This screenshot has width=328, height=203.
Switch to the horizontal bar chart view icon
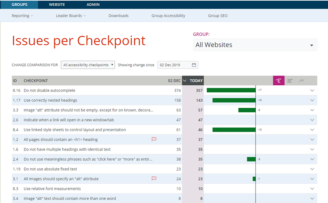pyautogui.click(x=290, y=81)
